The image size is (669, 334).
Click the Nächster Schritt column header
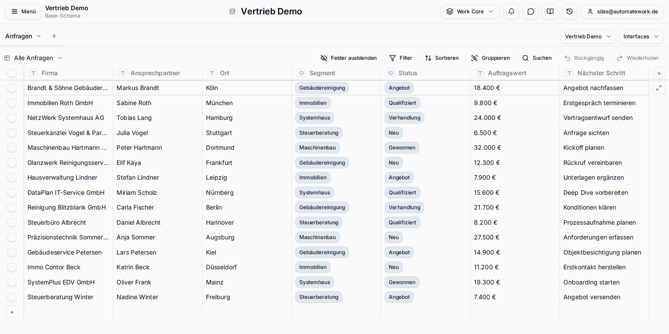604,73
